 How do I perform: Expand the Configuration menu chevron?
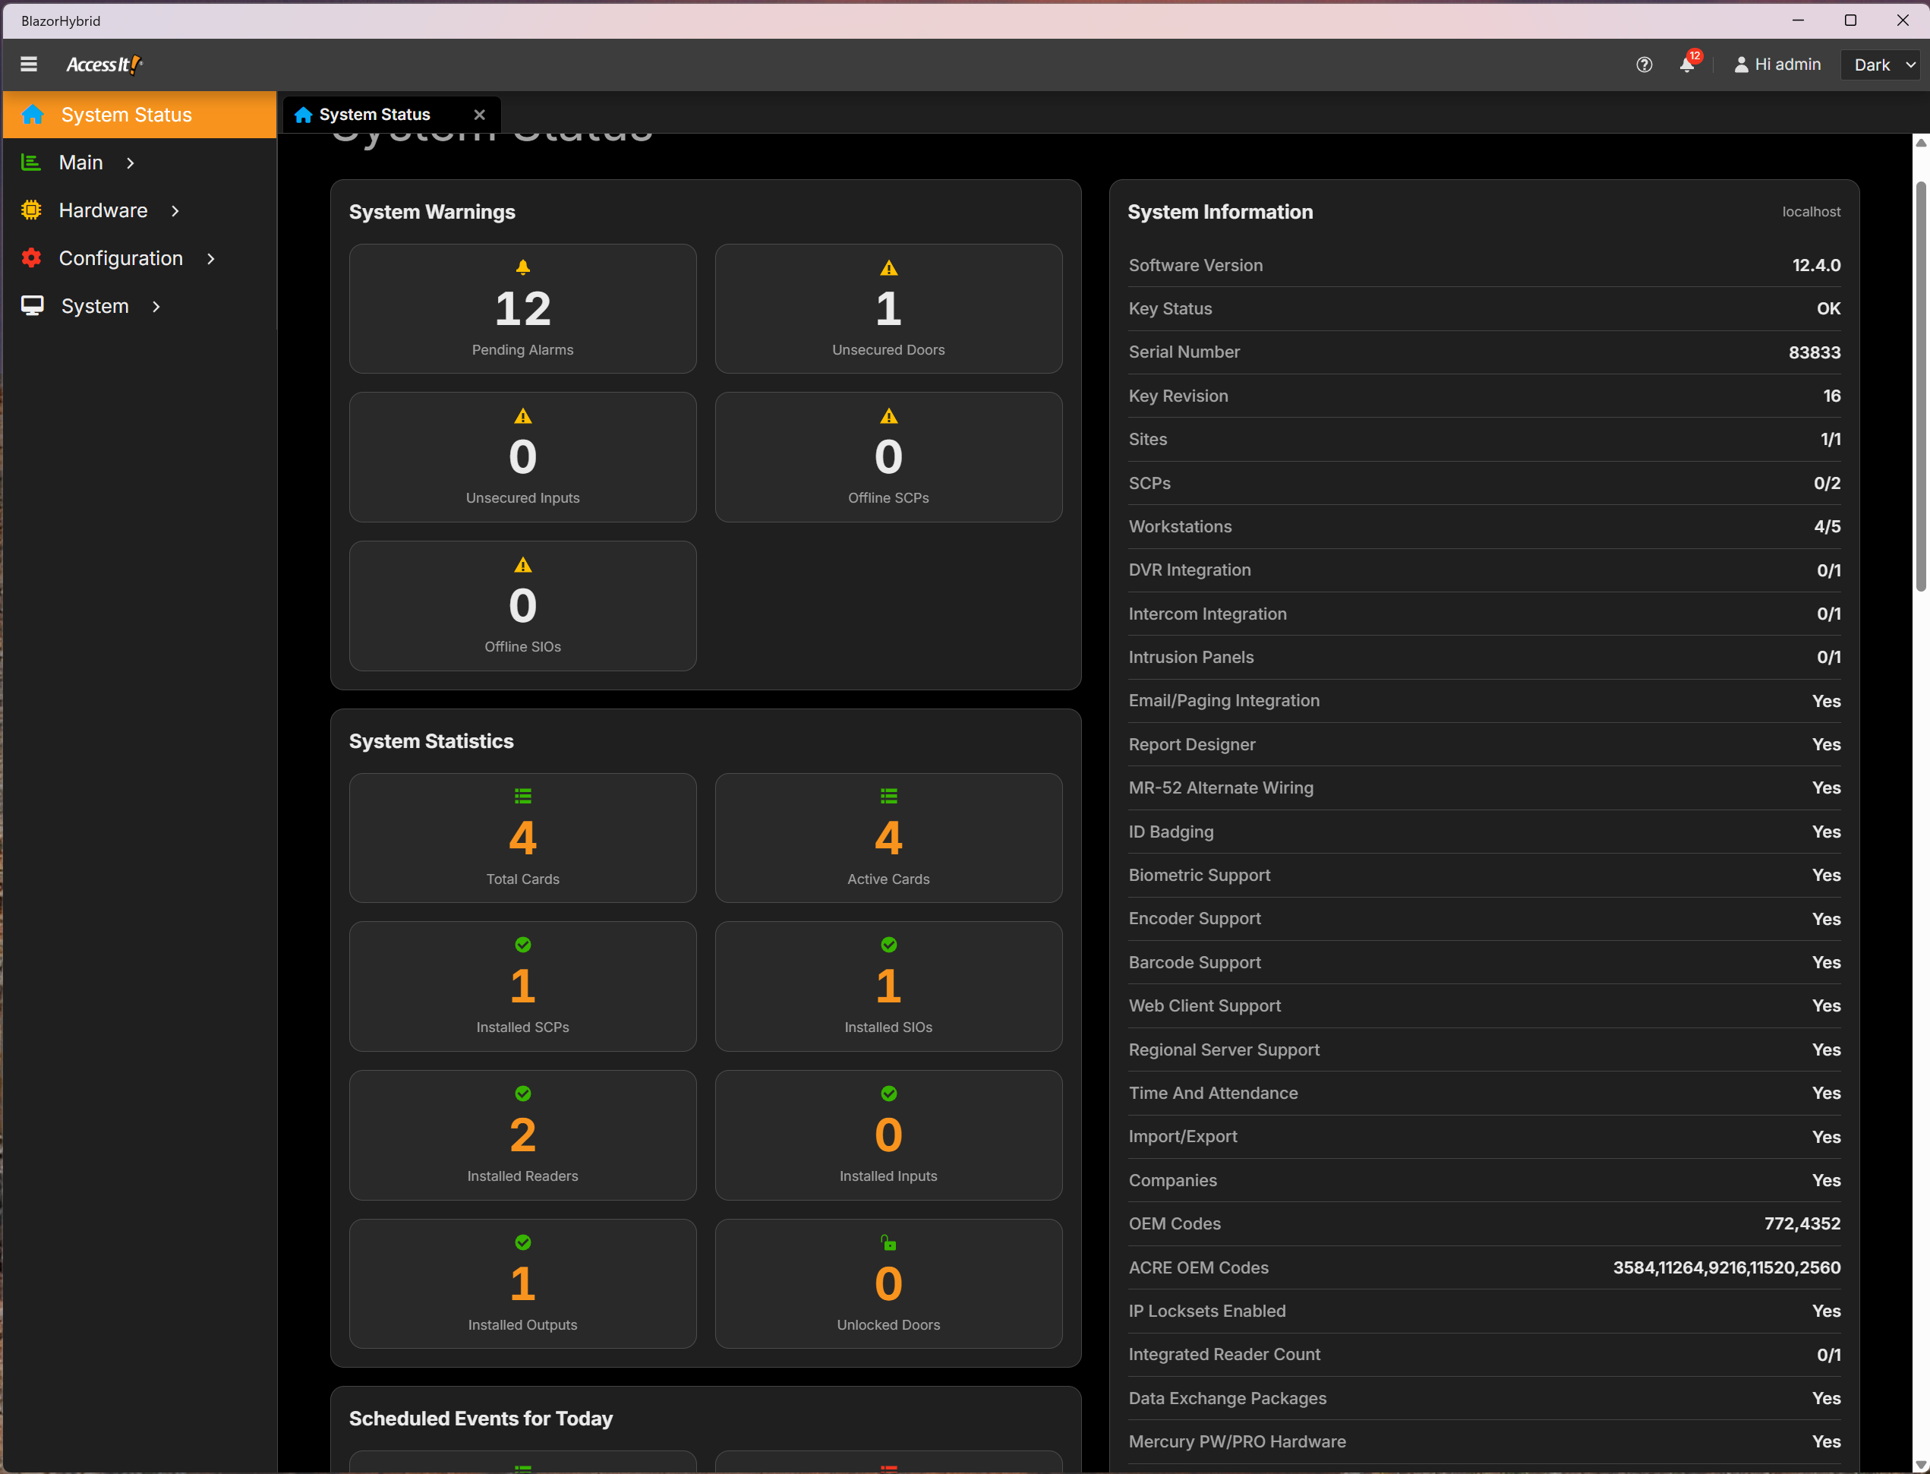[x=210, y=259]
